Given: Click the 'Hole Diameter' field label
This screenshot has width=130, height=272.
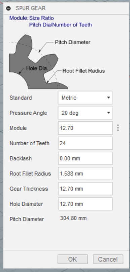Looking at the screenshot, I should coord(26,204).
